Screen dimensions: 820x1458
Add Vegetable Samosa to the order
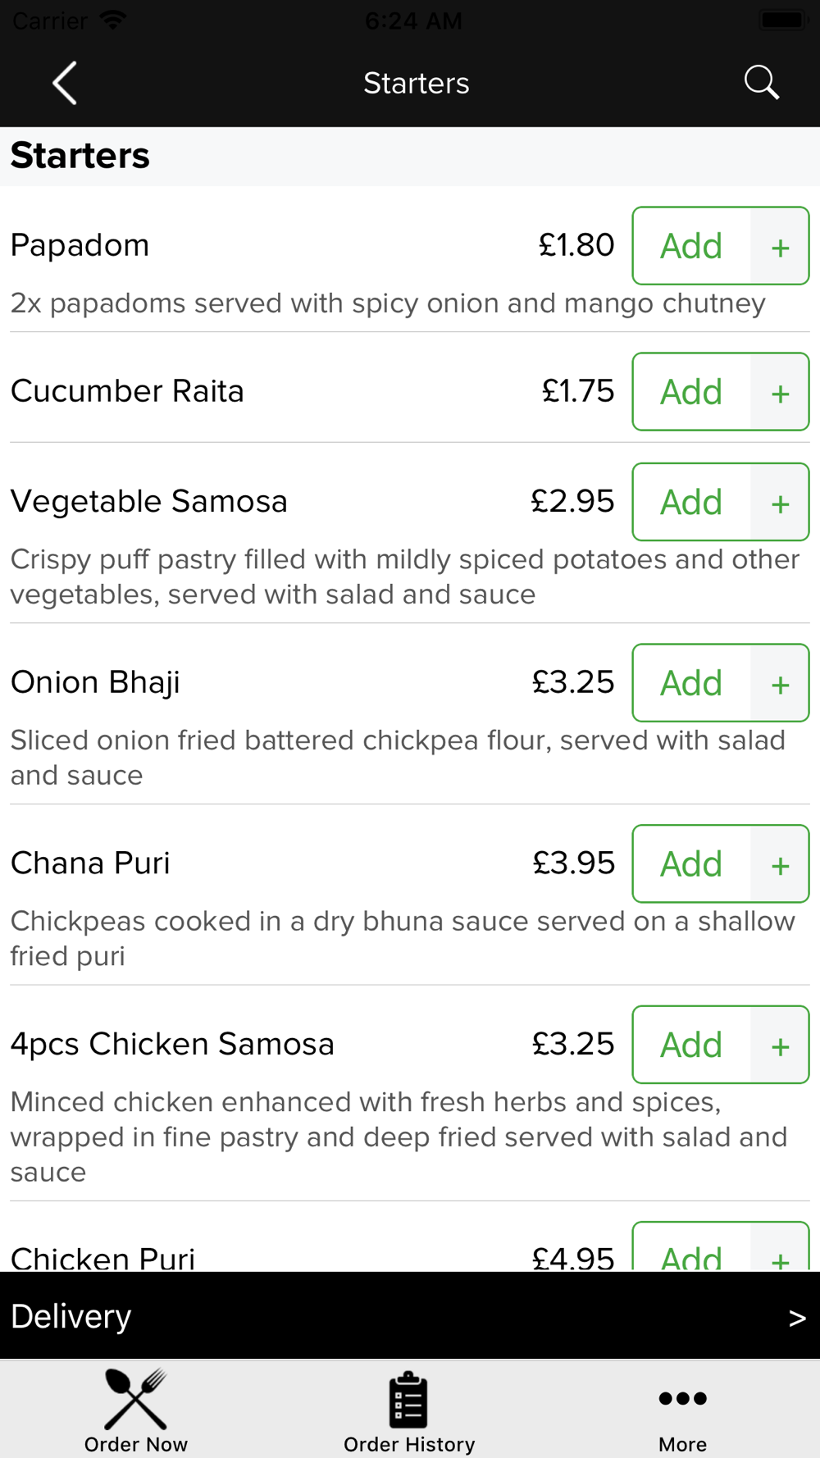click(691, 502)
